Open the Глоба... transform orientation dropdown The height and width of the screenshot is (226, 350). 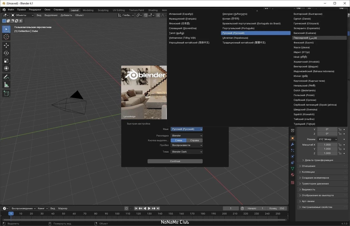tap(126, 15)
